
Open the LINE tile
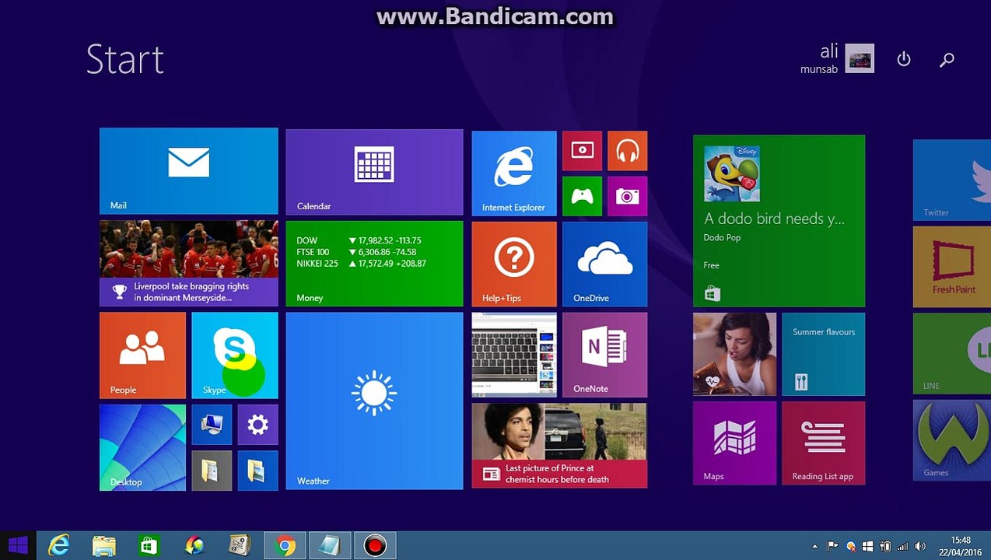[952, 353]
